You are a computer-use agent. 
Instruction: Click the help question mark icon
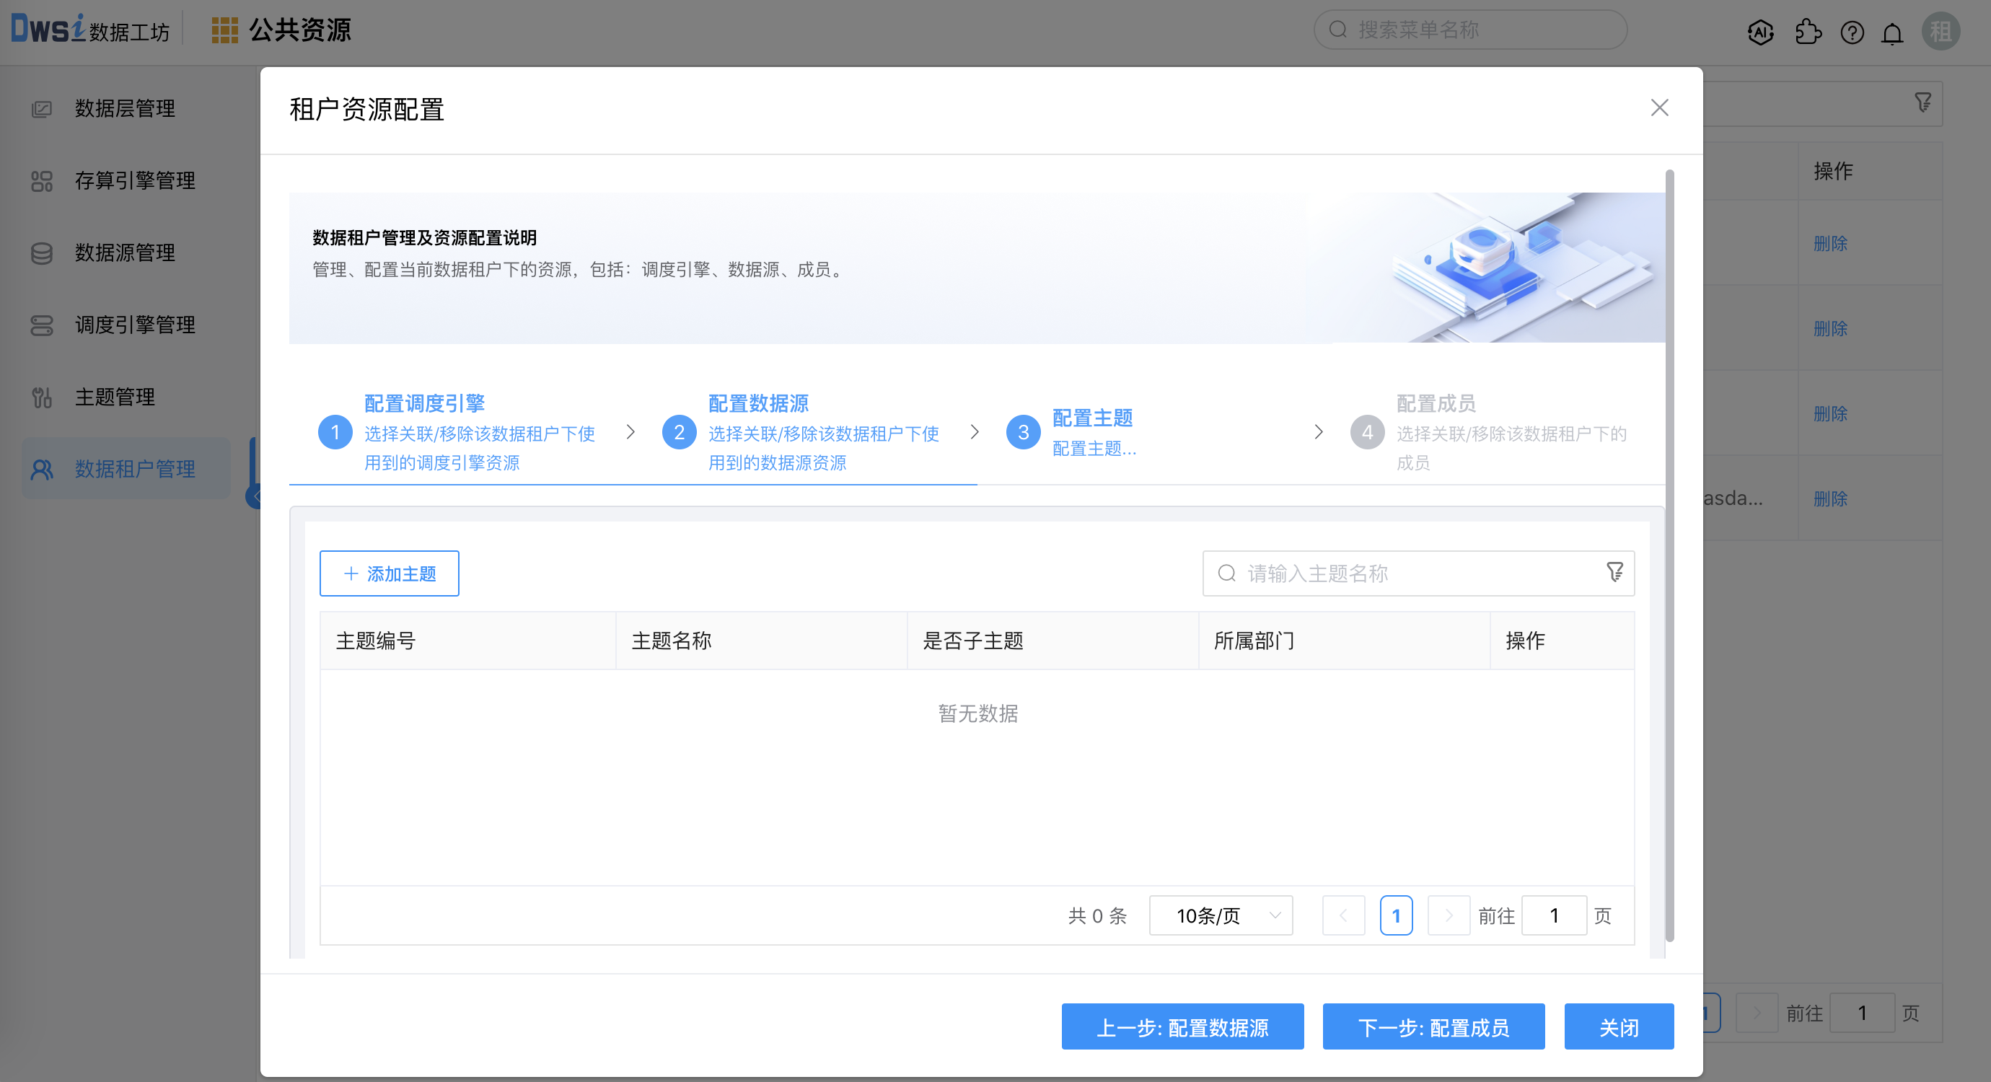tap(1852, 32)
